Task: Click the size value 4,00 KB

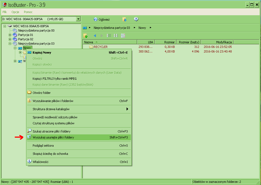Action: click(x=170, y=51)
